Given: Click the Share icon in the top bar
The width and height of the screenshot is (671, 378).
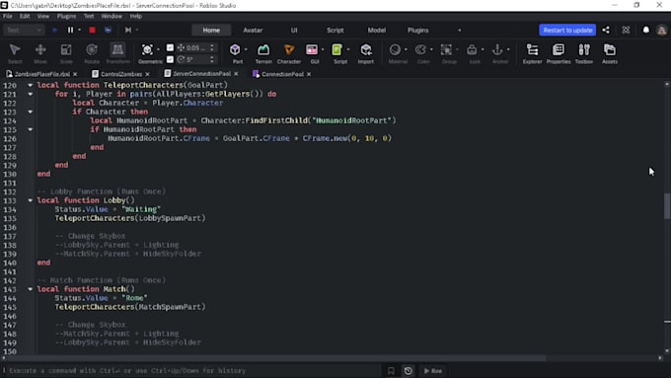Looking at the screenshot, I should click(606, 30).
